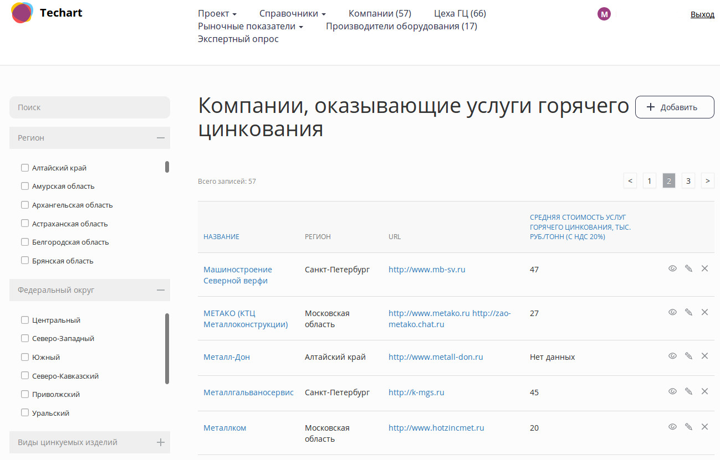Go to Компании (57) menu item
This screenshot has height=460, width=720.
(x=380, y=13)
